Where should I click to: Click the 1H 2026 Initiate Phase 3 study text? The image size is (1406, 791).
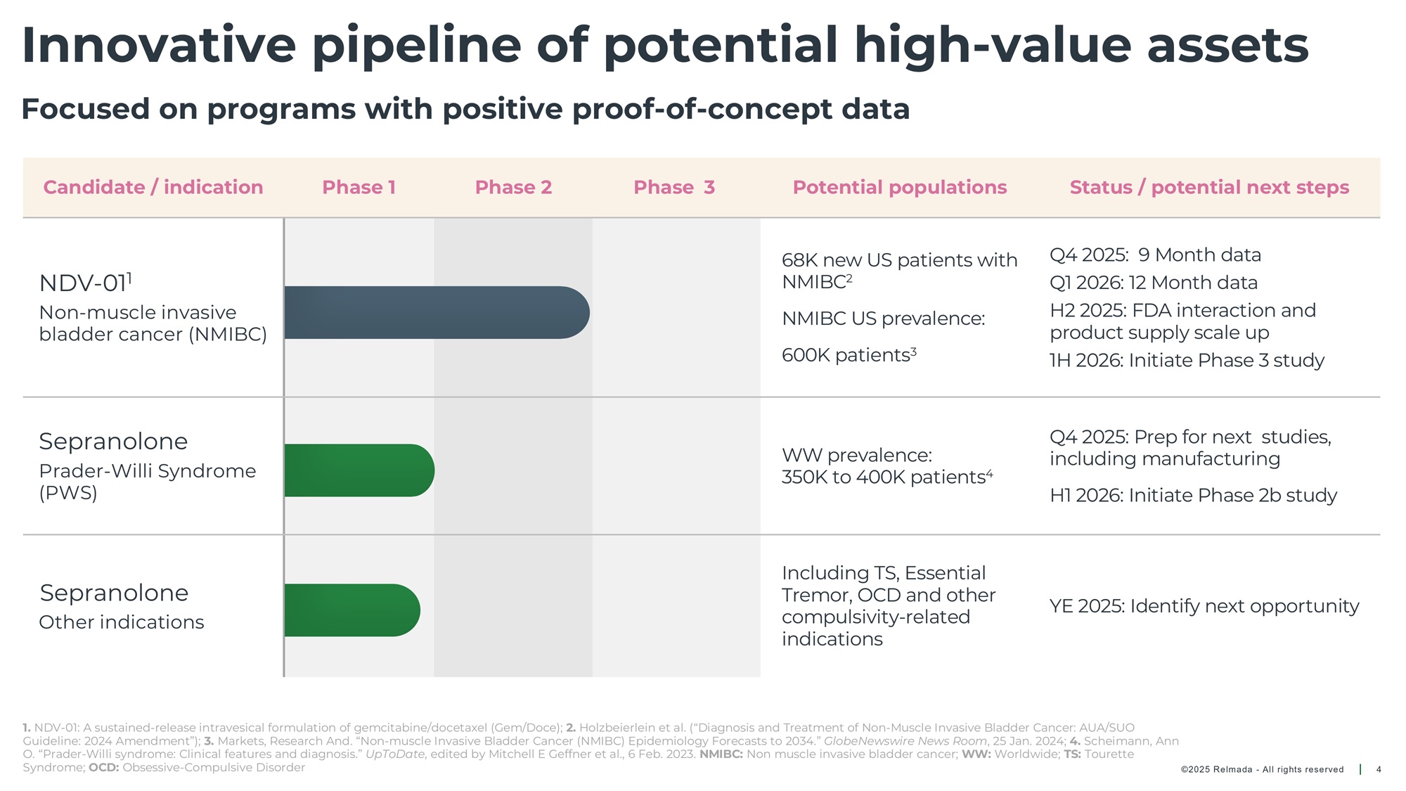point(1187,360)
